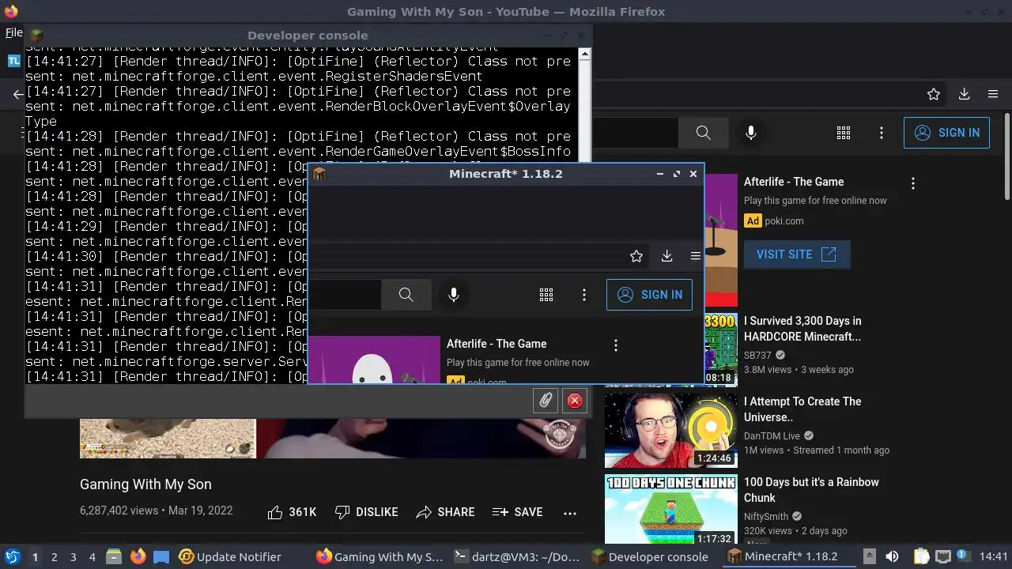Click download arrow inside Minecraft 1.18.2 window
The image size is (1012, 569).
[x=666, y=256]
